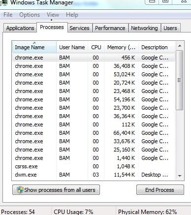Switch to the Users tab
Screen dimensions: 191x215
point(170,28)
